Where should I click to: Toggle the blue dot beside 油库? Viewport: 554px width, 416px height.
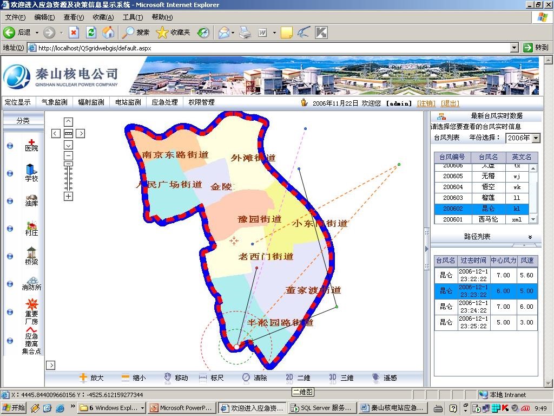pos(10,201)
